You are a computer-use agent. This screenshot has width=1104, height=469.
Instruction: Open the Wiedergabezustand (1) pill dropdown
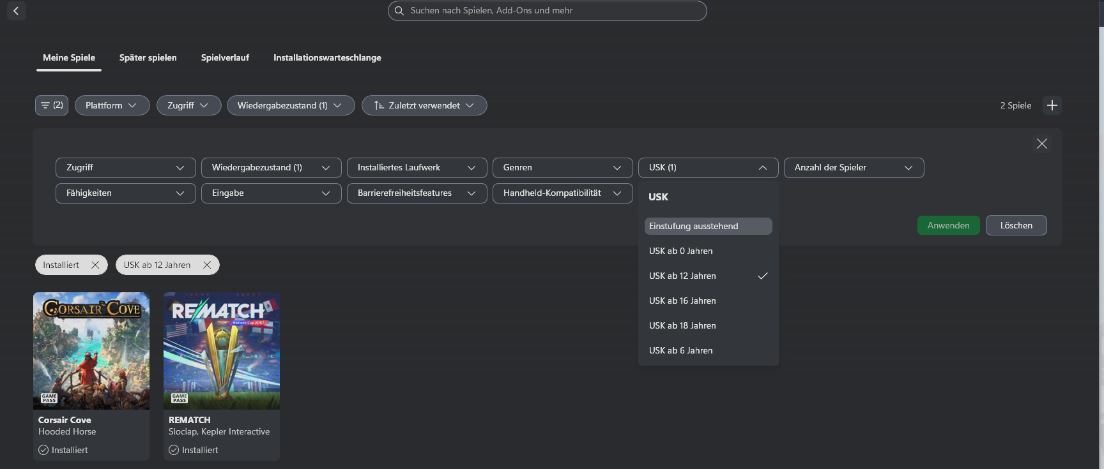coord(291,105)
